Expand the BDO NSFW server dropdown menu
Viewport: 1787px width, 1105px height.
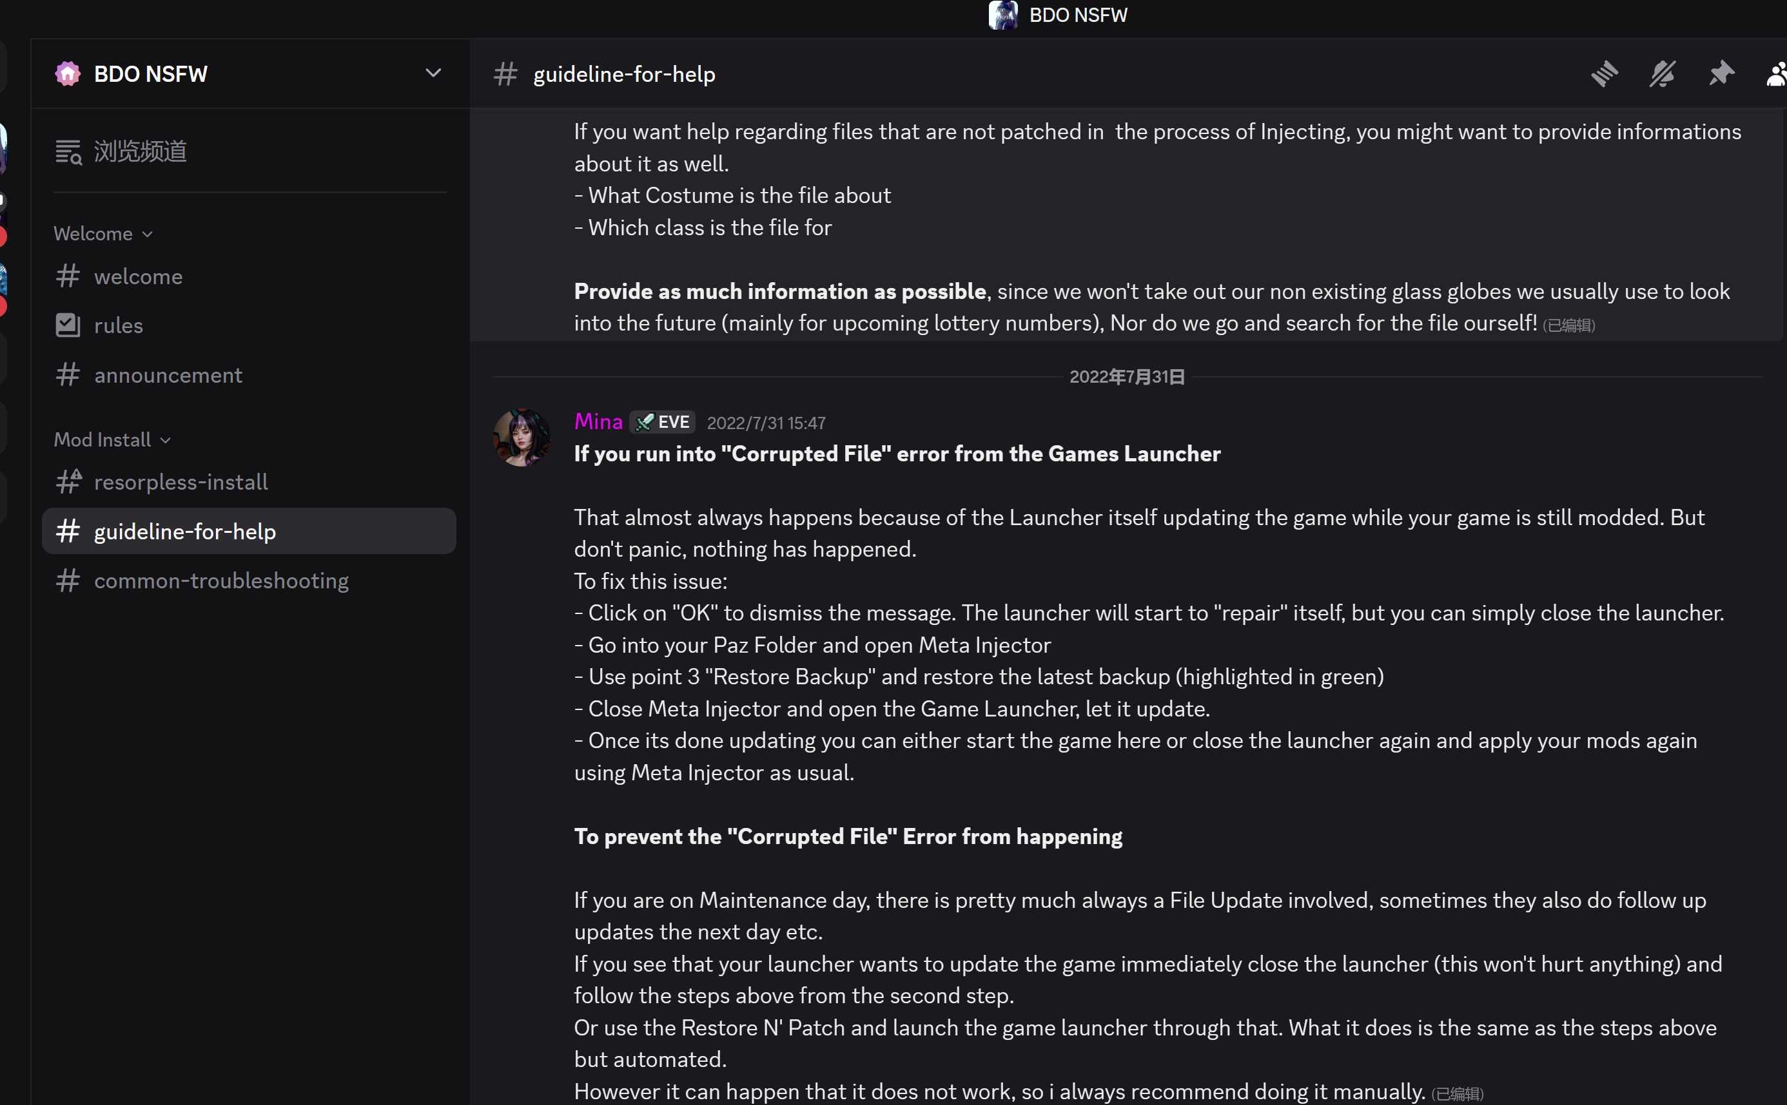click(433, 73)
